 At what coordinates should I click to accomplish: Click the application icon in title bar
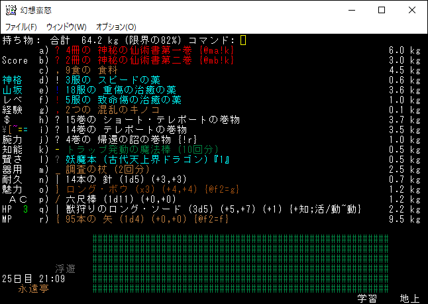11,10
